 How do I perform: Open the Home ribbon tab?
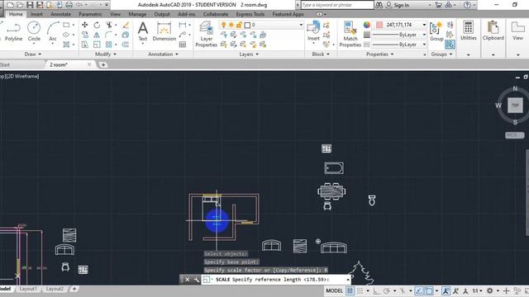(x=16, y=14)
